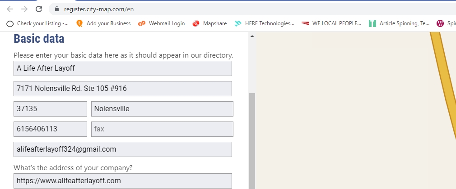Click the company name field 'A Life After Layoff'
The image size is (456, 189).
click(x=123, y=68)
